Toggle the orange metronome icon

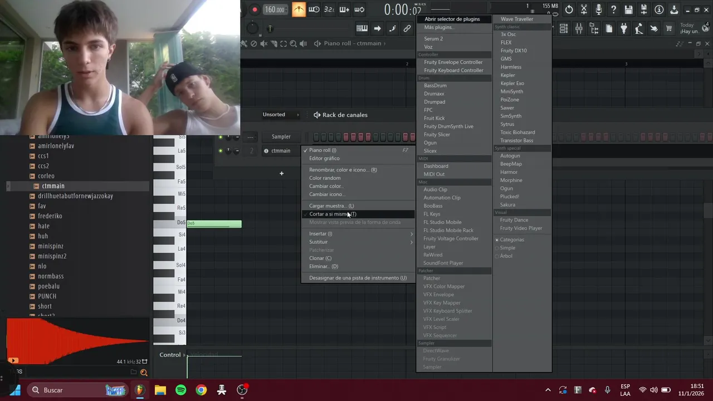point(299,9)
